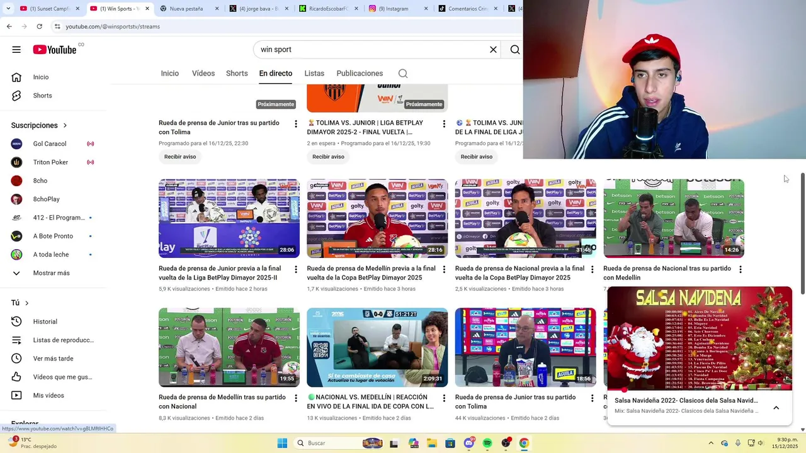Open File Explorer from the taskbar

[x=432, y=443]
